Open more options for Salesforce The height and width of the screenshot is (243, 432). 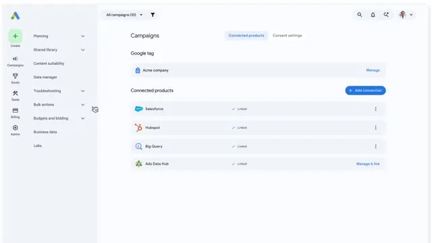click(375, 109)
